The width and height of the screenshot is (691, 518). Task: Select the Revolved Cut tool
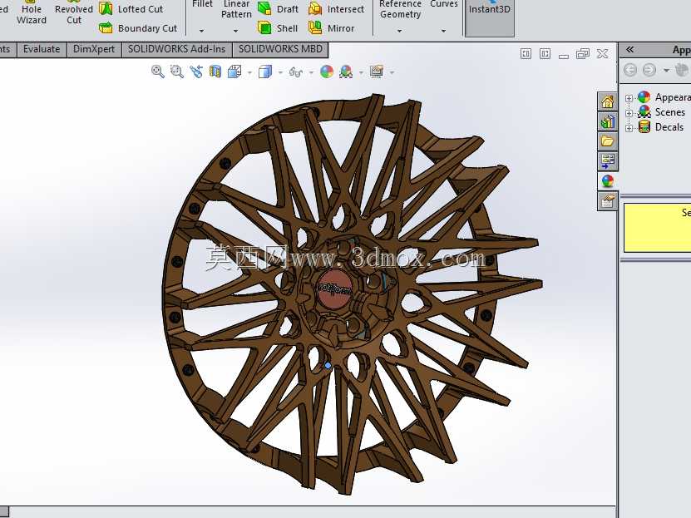coord(74,13)
